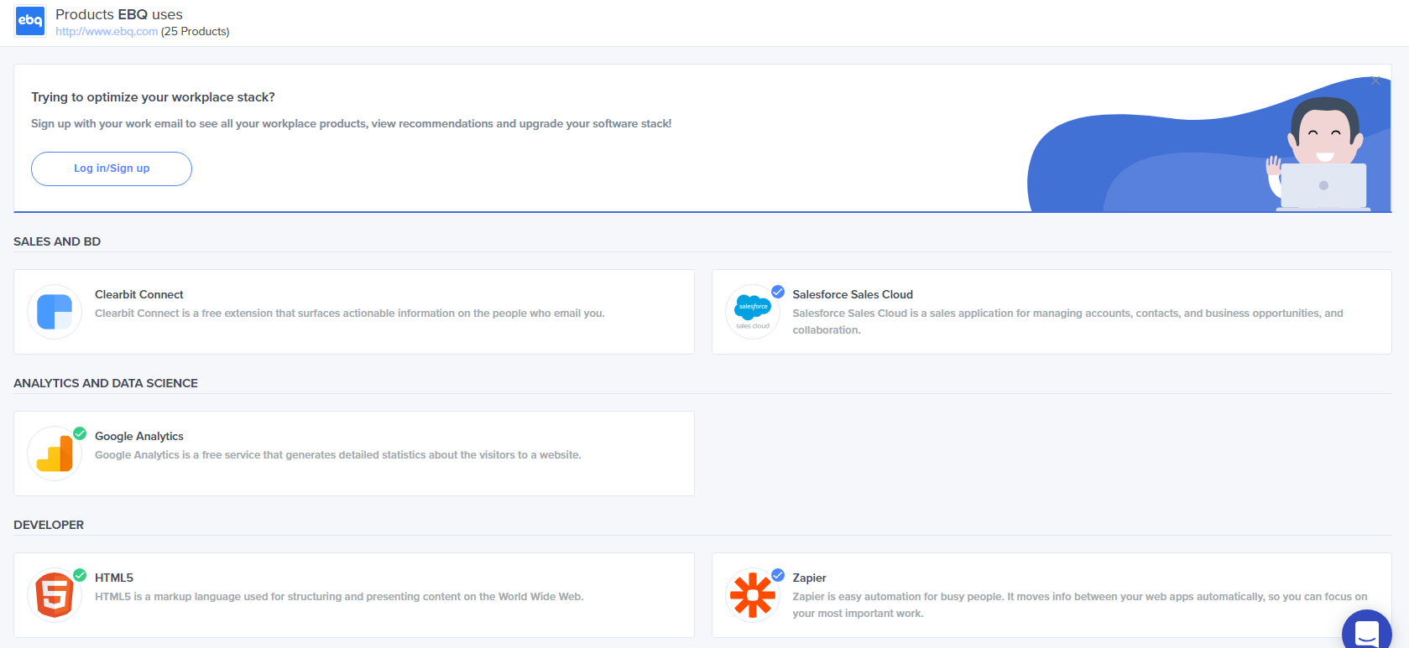Viewport: 1409px width, 648px height.
Task: Click the '(25 Products)' count text
Action: (x=196, y=32)
